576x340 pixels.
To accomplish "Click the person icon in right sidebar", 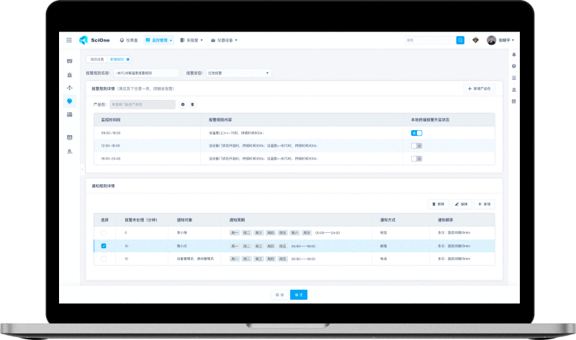I will click(x=514, y=90).
